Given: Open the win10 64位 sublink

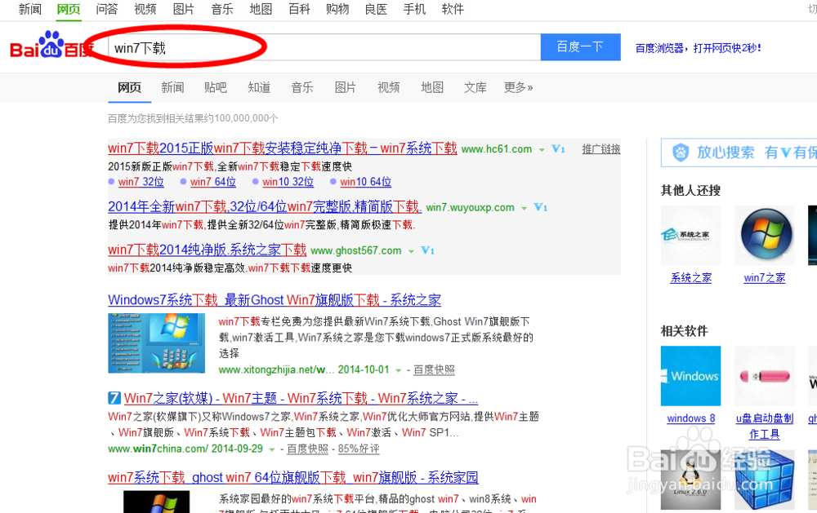Looking at the screenshot, I should (366, 182).
